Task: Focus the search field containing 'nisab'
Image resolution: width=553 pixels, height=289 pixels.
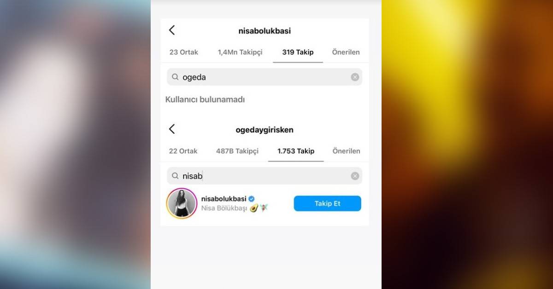Action: coord(265,176)
